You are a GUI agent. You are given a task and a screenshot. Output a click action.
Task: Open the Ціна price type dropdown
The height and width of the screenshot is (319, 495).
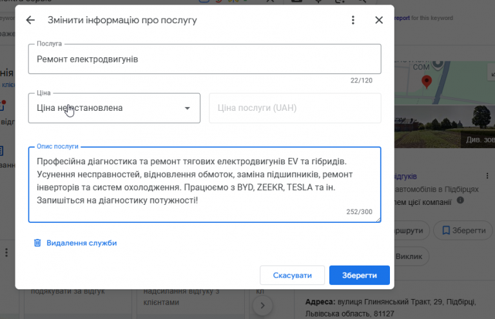coord(114,108)
